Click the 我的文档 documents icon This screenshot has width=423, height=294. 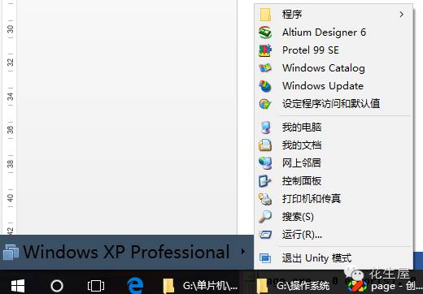tap(265, 145)
